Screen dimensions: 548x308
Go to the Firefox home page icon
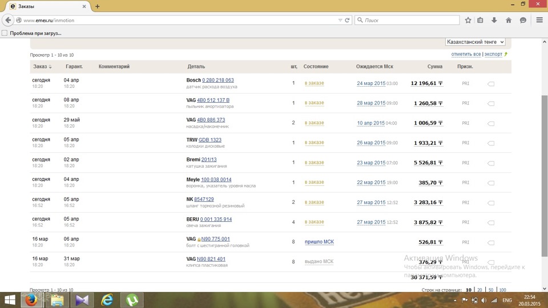coord(509,21)
